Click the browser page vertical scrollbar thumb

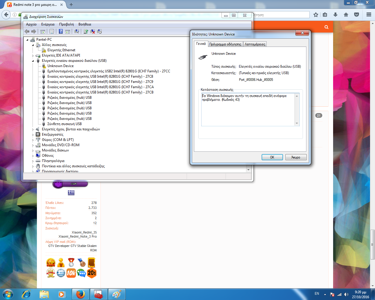coord(373,244)
